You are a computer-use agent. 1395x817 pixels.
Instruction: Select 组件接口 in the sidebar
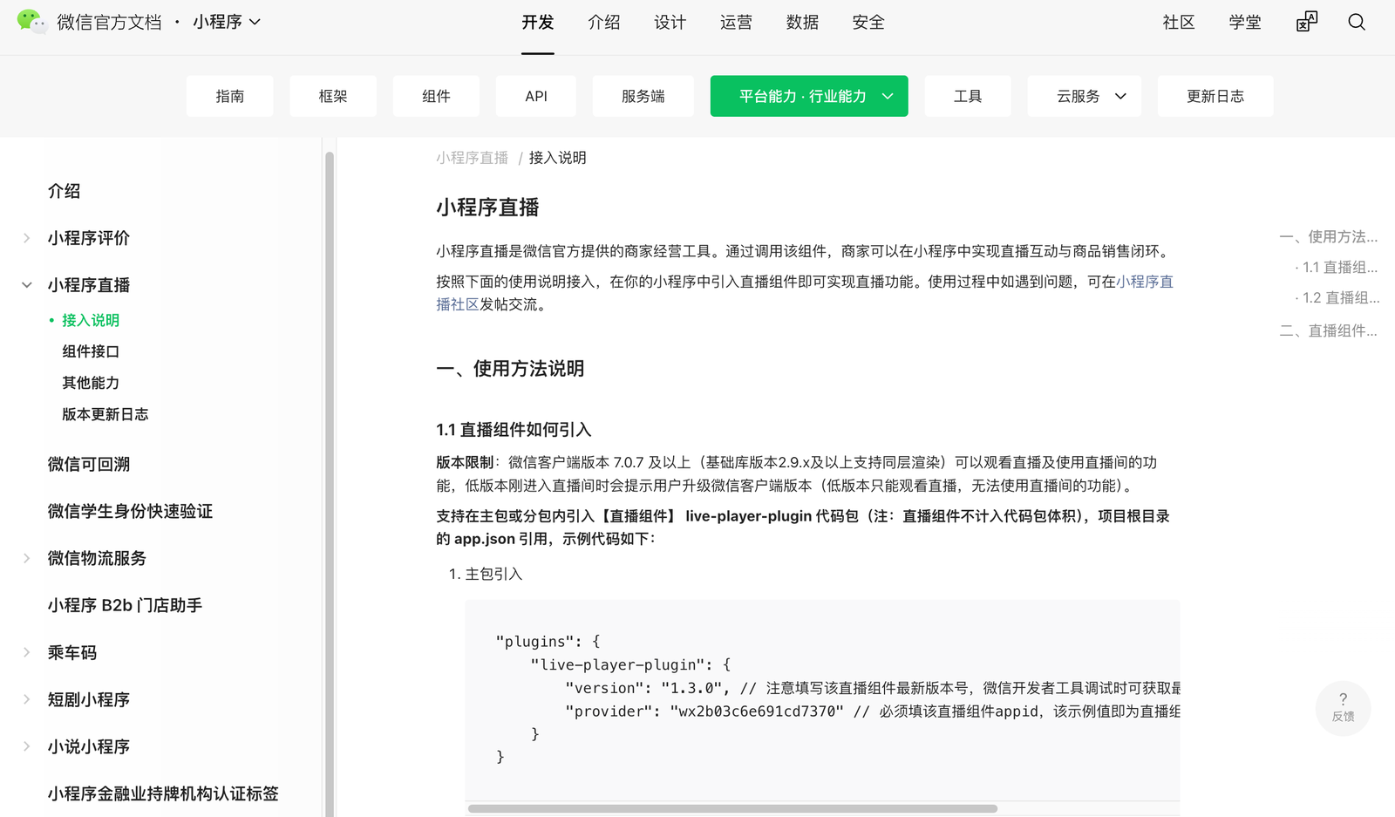click(x=91, y=351)
